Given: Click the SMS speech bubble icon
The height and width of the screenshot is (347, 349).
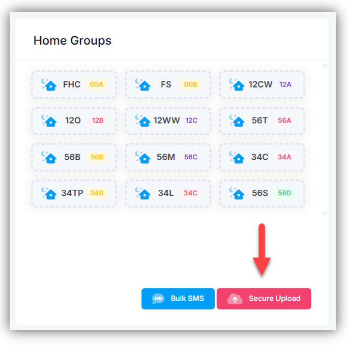Looking at the screenshot, I should tap(158, 299).
